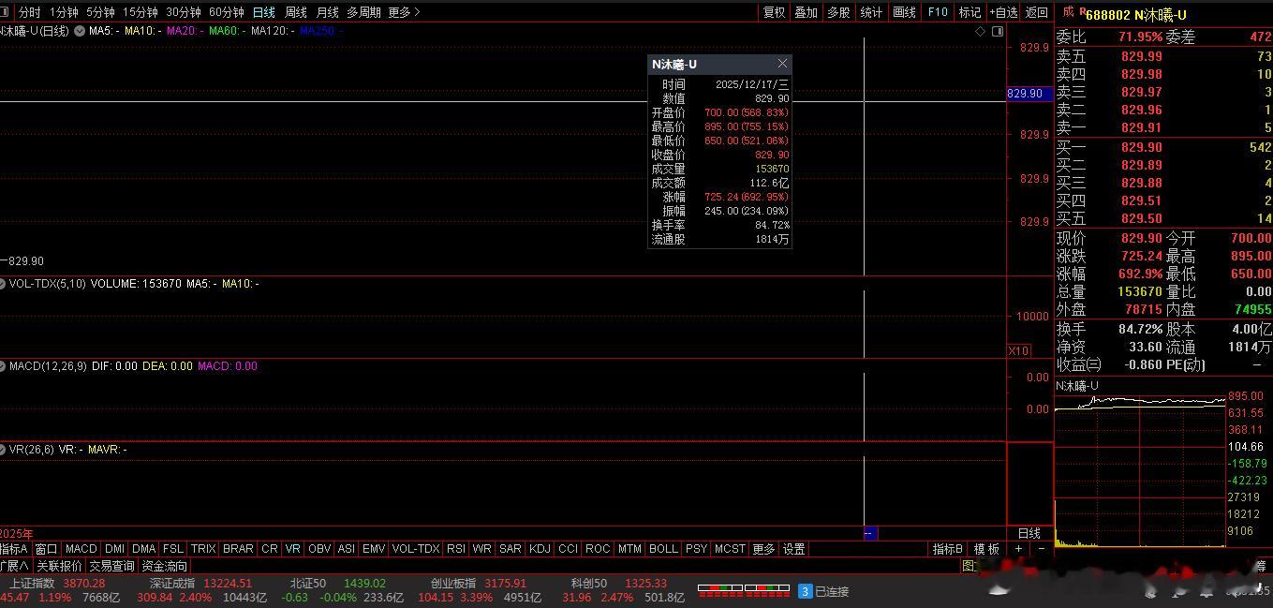1273x608 pixels.
Task: Click 科创50 index in status bar
Action: pos(589,583)
